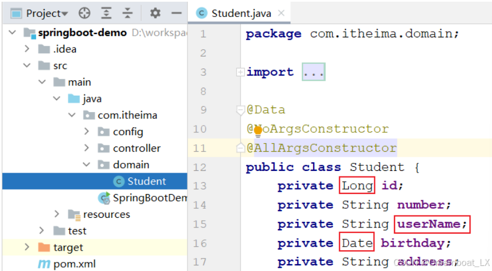Select the com.itheima package row
The image size is (492, 271).
tap(95, 115)
